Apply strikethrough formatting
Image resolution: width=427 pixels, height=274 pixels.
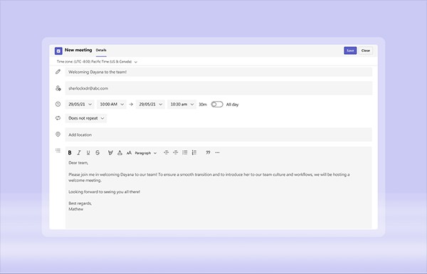coord(97,153)
